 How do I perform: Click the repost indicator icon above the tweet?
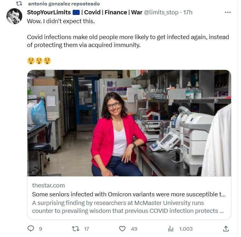click(19, 4)
